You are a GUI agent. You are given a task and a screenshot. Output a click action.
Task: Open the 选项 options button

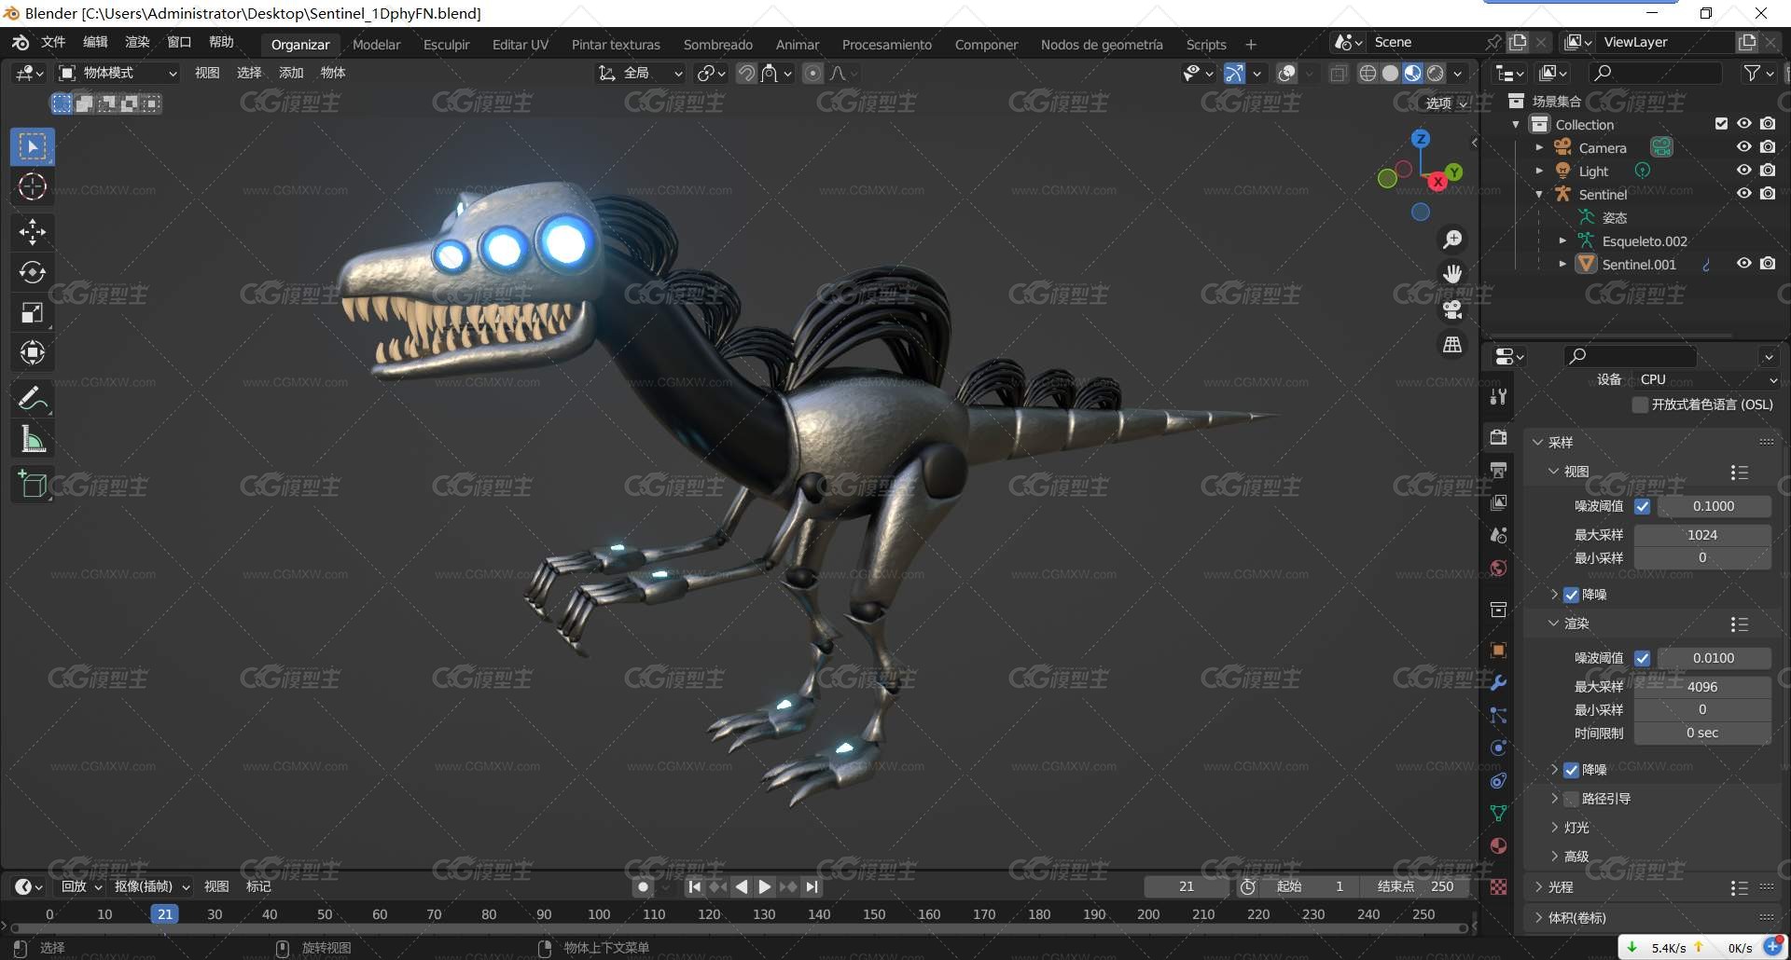pos(1447,103)
